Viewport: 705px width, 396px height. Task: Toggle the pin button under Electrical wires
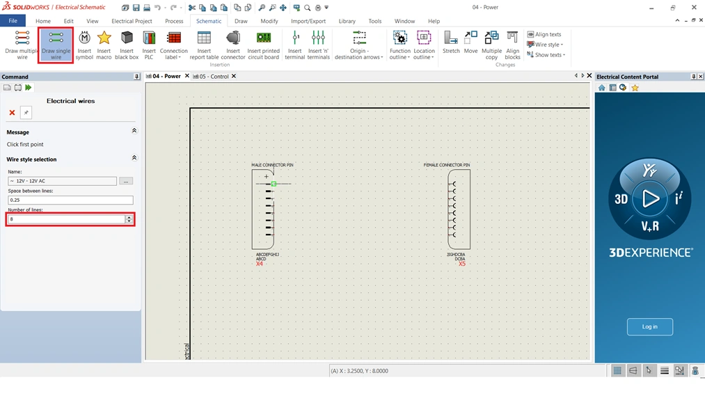click(26, 112)
